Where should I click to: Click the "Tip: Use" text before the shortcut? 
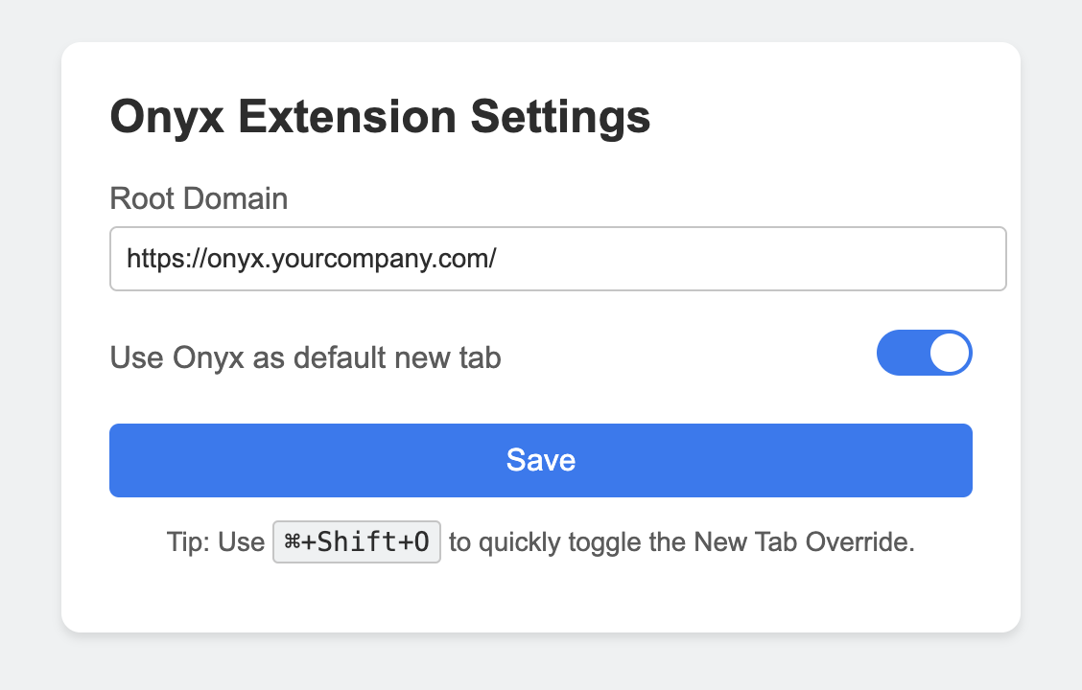(x=215, y=542)
